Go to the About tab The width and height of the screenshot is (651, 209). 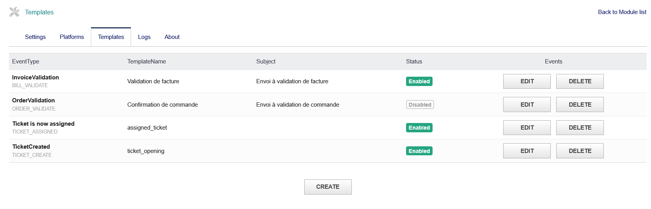172,37
